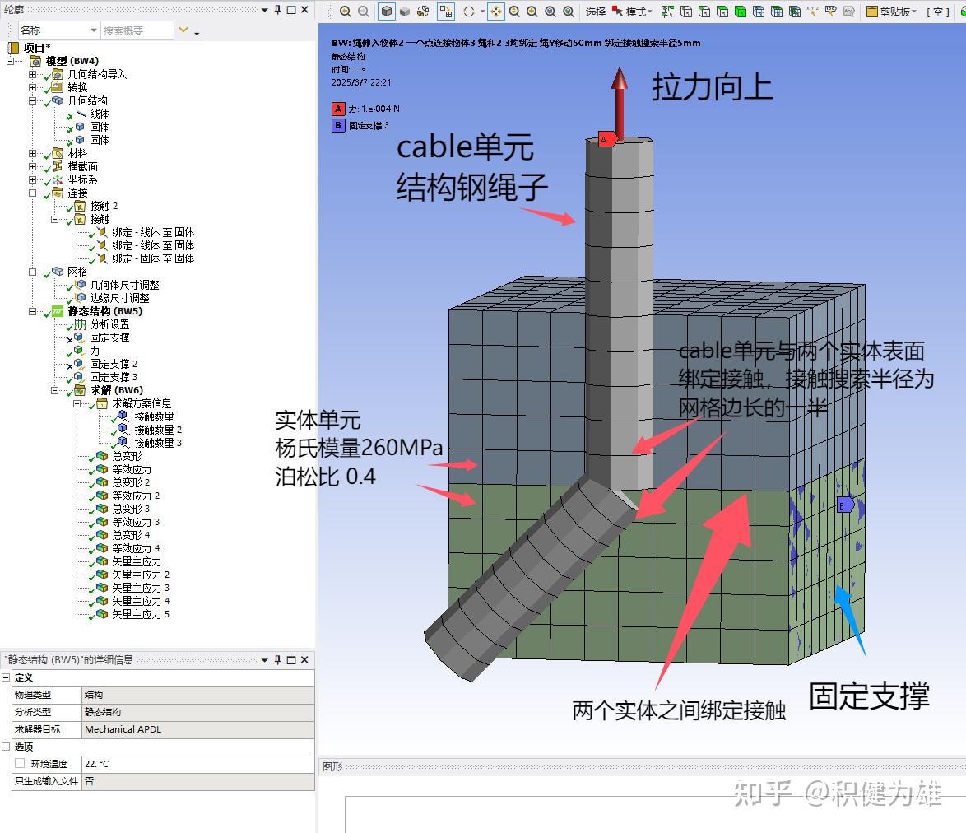The width and height of the screenshot is (966, 833).
Task: Click the 搜索概要 search field
Action: 137,30
